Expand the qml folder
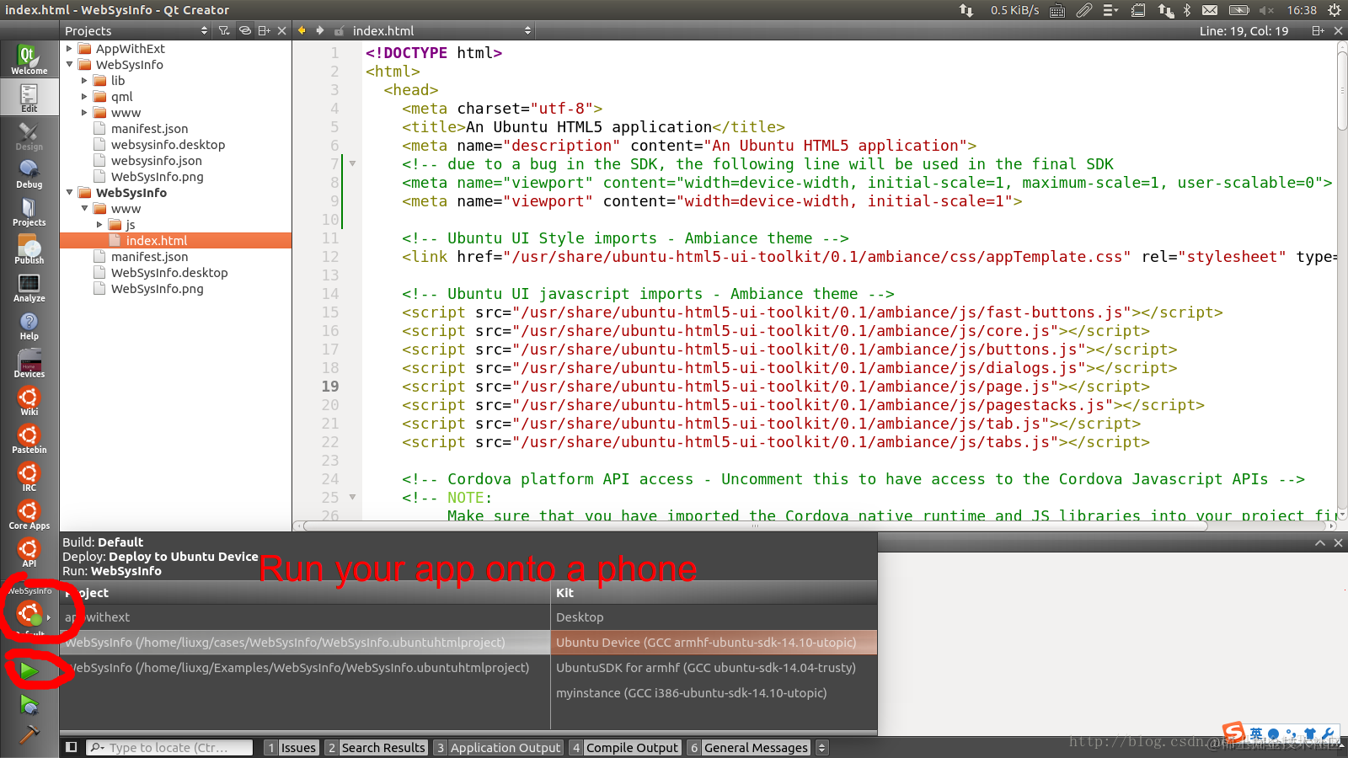The height and width of the screenshot is (758, 1348). 84,97
